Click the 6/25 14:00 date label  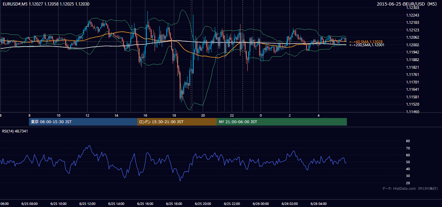(116, 204)
